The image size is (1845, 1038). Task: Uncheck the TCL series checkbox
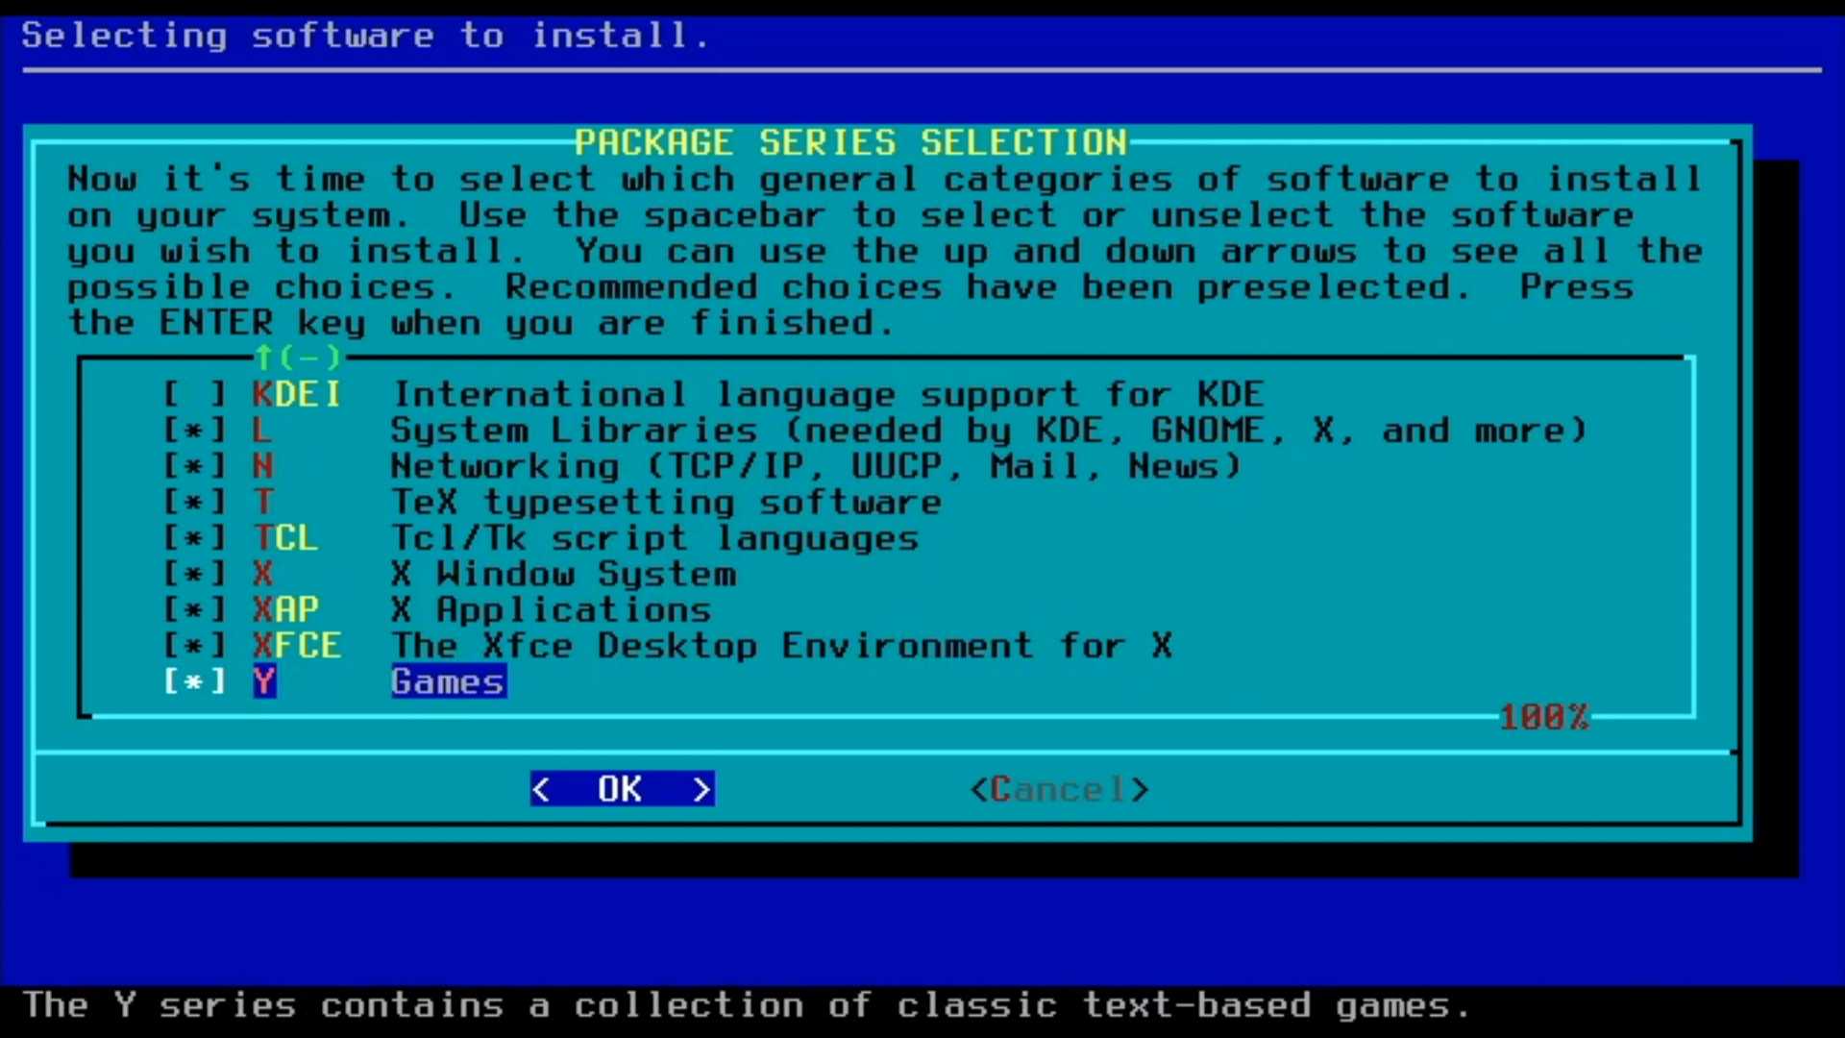pos(194,538)
